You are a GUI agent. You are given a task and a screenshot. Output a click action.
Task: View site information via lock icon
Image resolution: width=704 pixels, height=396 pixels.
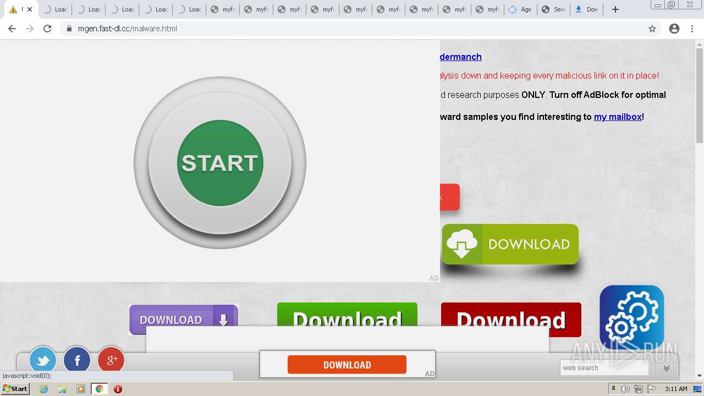coord(69,29)
